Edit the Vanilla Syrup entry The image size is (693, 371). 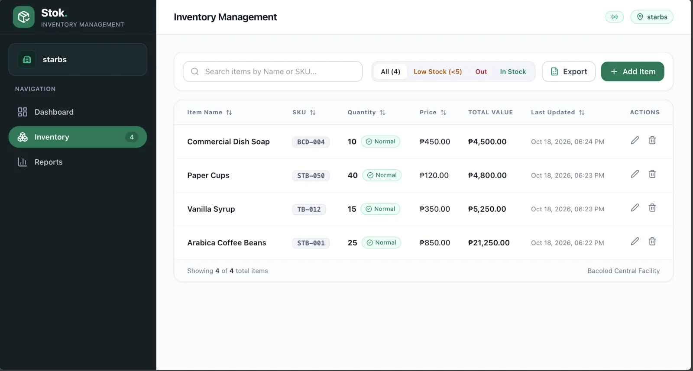(635, 208)
